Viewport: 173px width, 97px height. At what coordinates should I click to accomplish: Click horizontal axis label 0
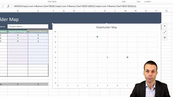58,85
